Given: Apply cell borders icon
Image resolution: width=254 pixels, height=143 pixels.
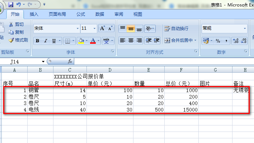Looking at the screenshot, I should pyautogui.click(x=67, y=41).
